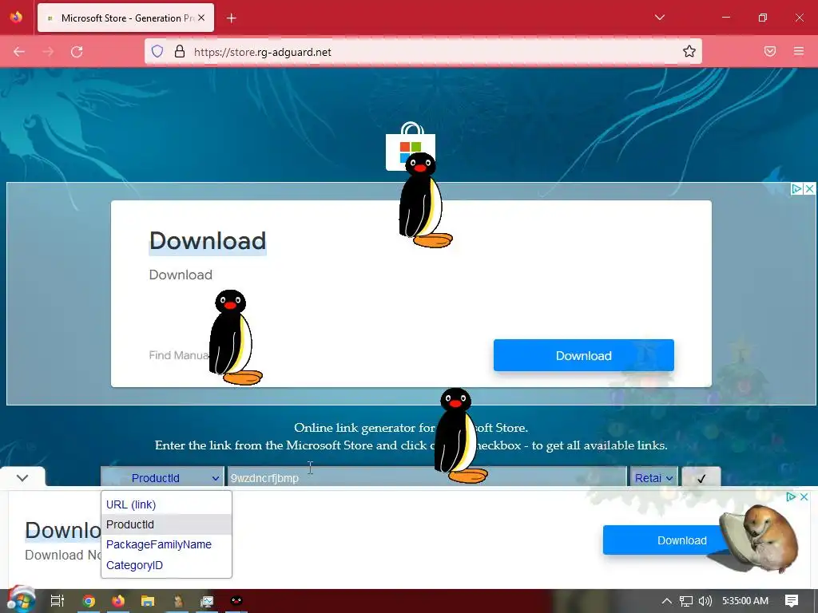Select PackageFamilyName option
The width and height of the screenshot is (818, 613).
pos(166,544)
